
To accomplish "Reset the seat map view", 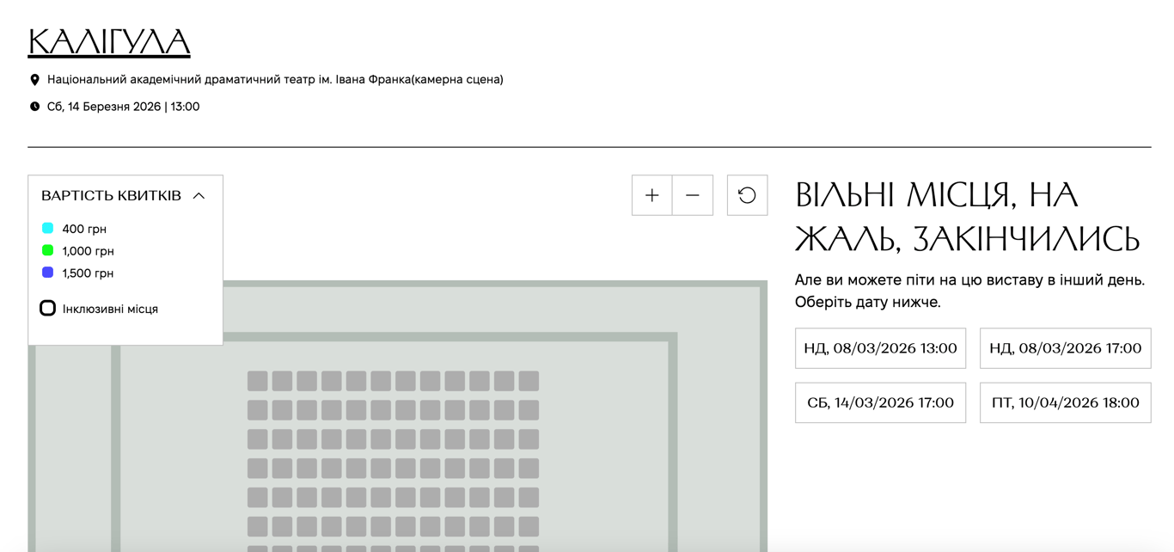I will pos(747,195).
